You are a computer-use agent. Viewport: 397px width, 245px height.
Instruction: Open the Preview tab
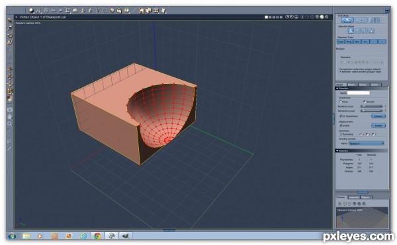coord(341,197)
